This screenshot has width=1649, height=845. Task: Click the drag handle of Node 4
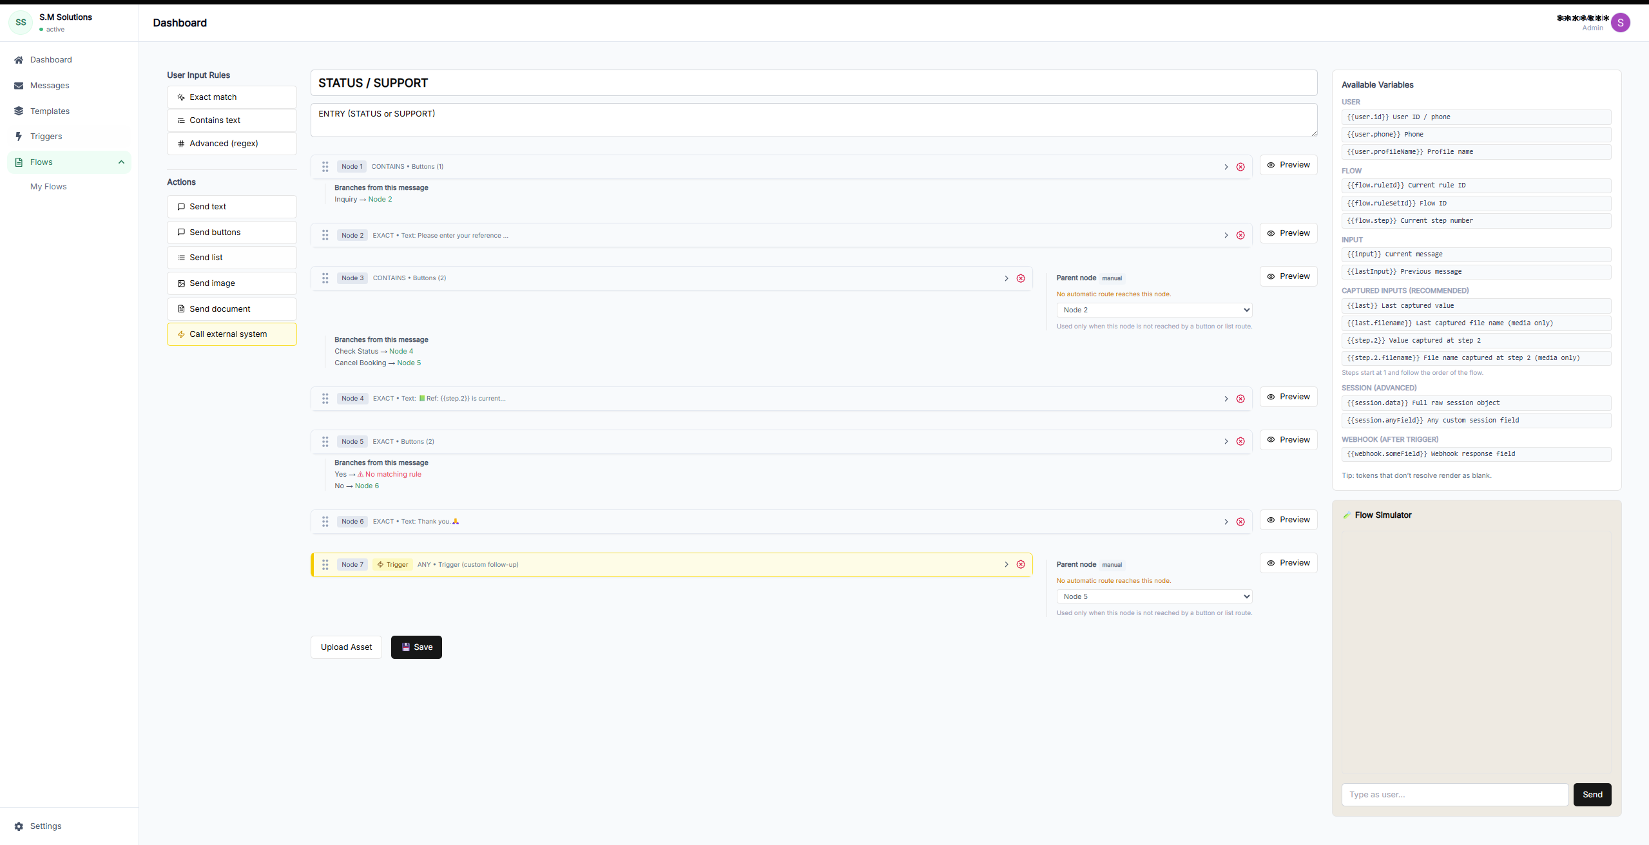click(x=325, y=399)
